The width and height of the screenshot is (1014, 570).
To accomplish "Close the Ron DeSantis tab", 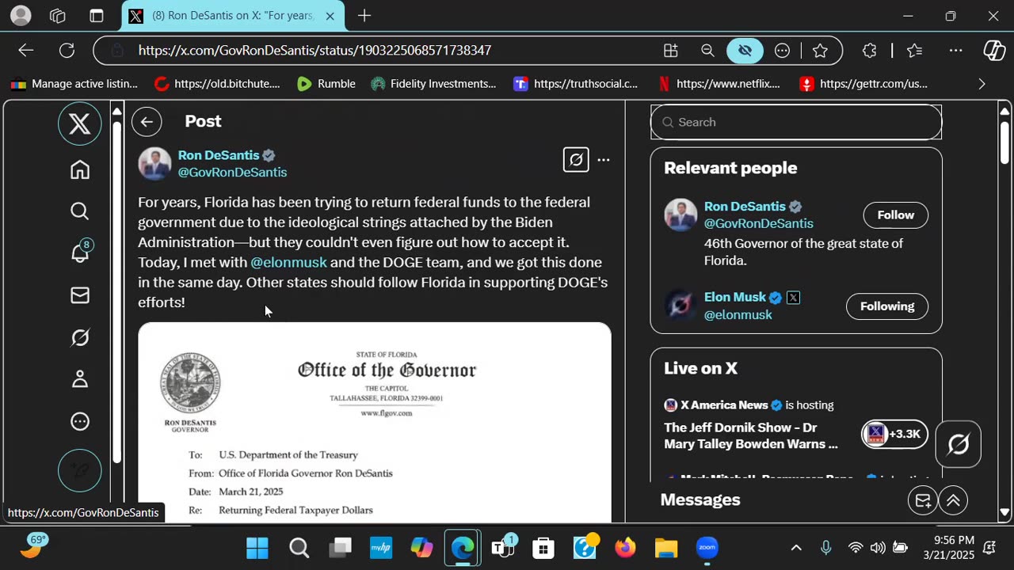I will click(330, 16).
